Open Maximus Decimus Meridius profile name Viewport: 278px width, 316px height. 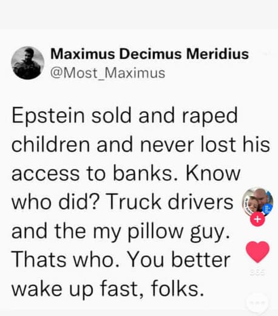(149, 54)
